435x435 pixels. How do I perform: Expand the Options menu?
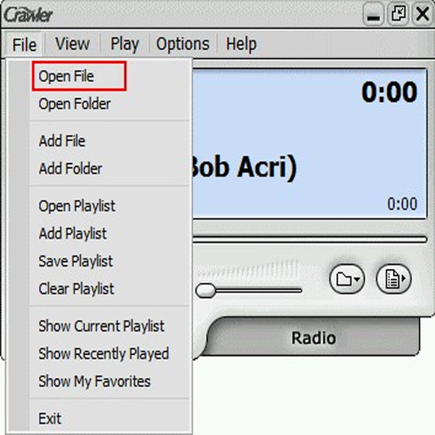pyautogui.click(x=183, y=44)
